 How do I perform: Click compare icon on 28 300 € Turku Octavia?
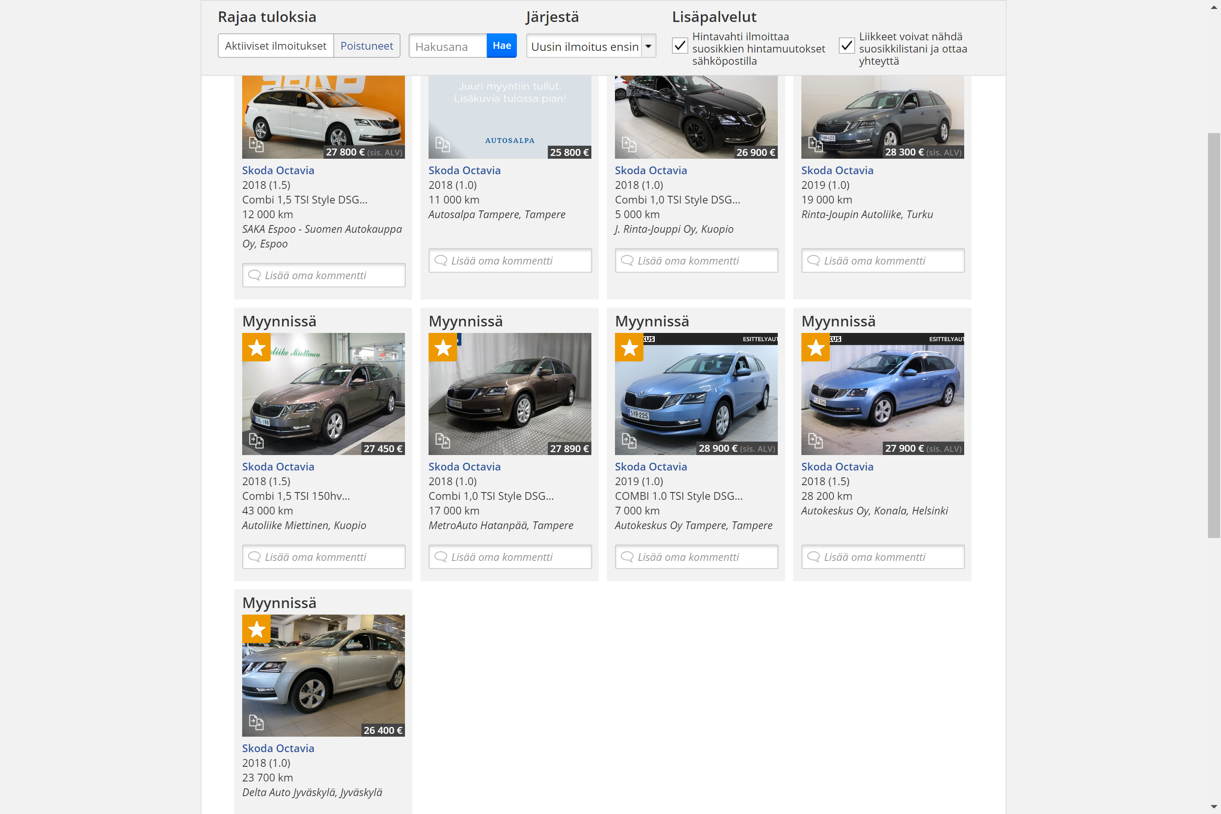click(815, 144)
